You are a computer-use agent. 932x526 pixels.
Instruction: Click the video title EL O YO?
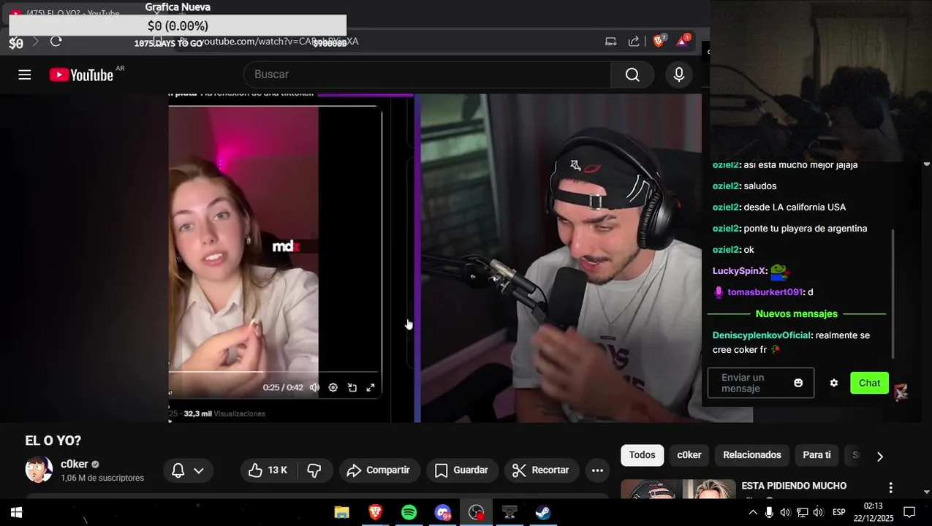point(53,441)
